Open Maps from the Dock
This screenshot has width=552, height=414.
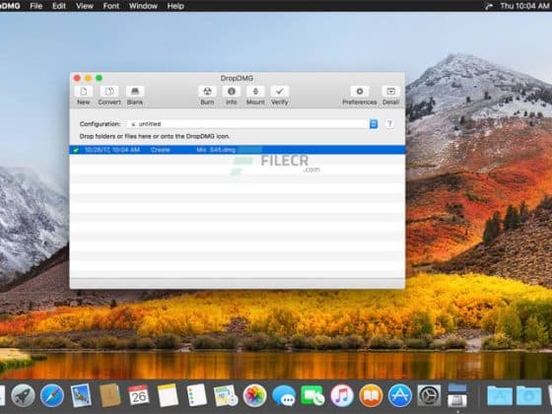click(226, 395)
